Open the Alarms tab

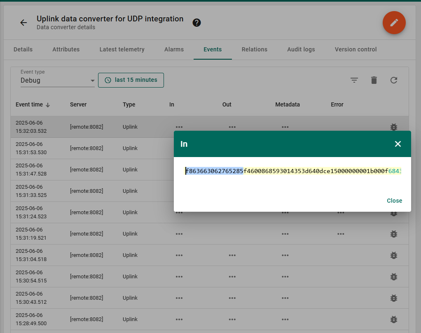point(174,50)
